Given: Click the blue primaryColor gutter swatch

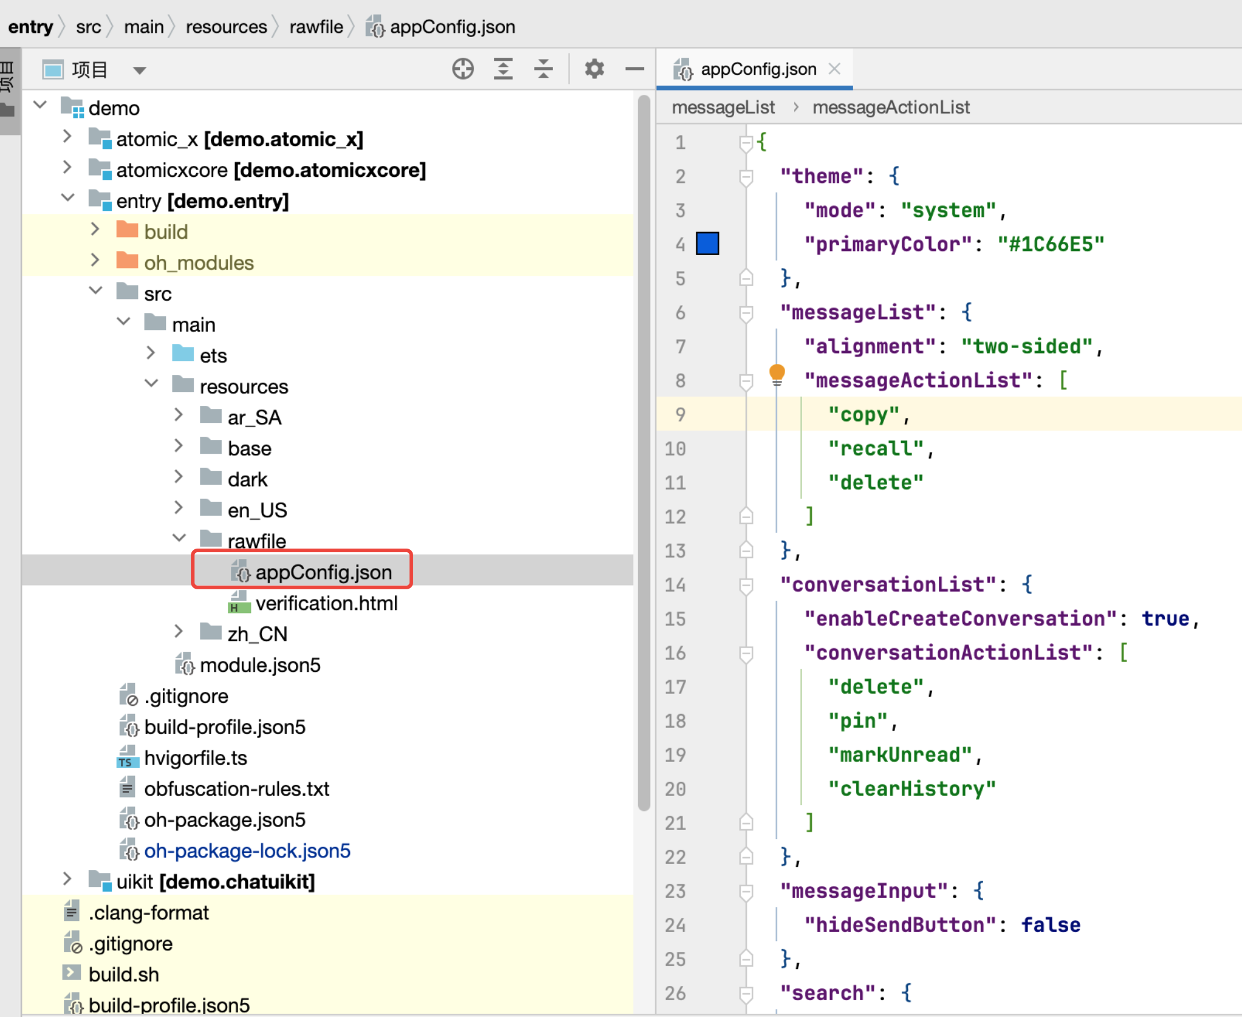Looking at the screenshot, I should pos(707,244).
